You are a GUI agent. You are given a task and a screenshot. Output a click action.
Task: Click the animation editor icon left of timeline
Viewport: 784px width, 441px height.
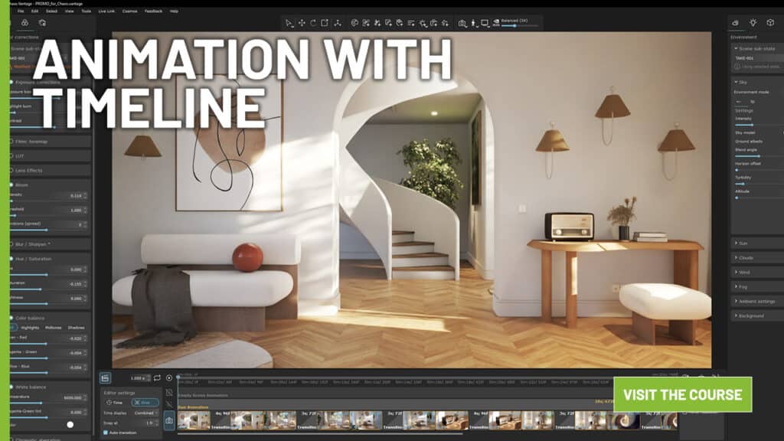point(105,378)
